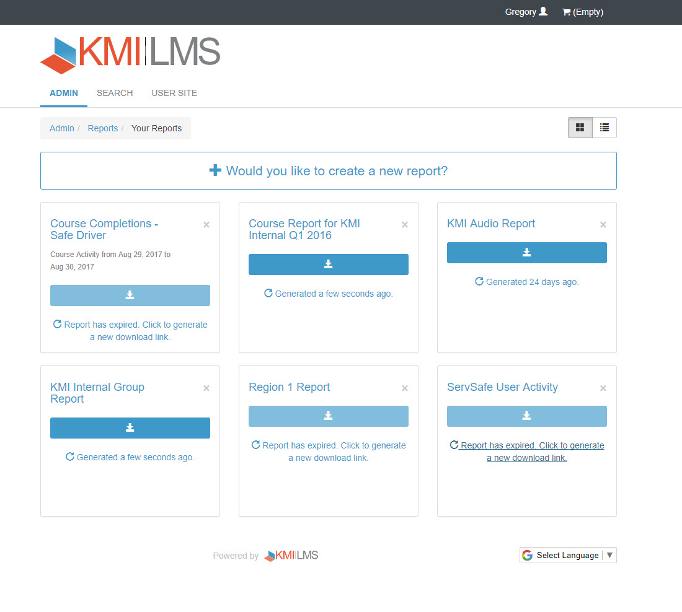
Task: Open KMI Internal Group Report title
Action: (97, 393)
